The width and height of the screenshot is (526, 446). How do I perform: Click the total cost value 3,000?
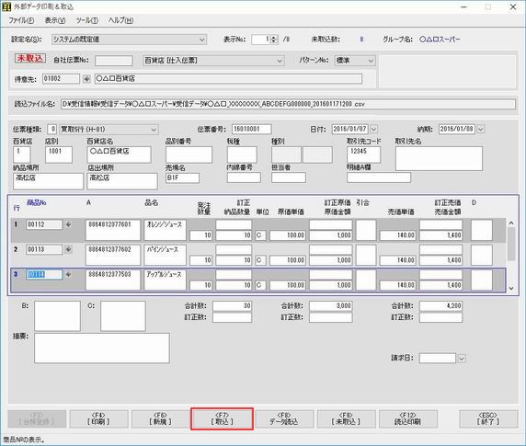(331, 306)
